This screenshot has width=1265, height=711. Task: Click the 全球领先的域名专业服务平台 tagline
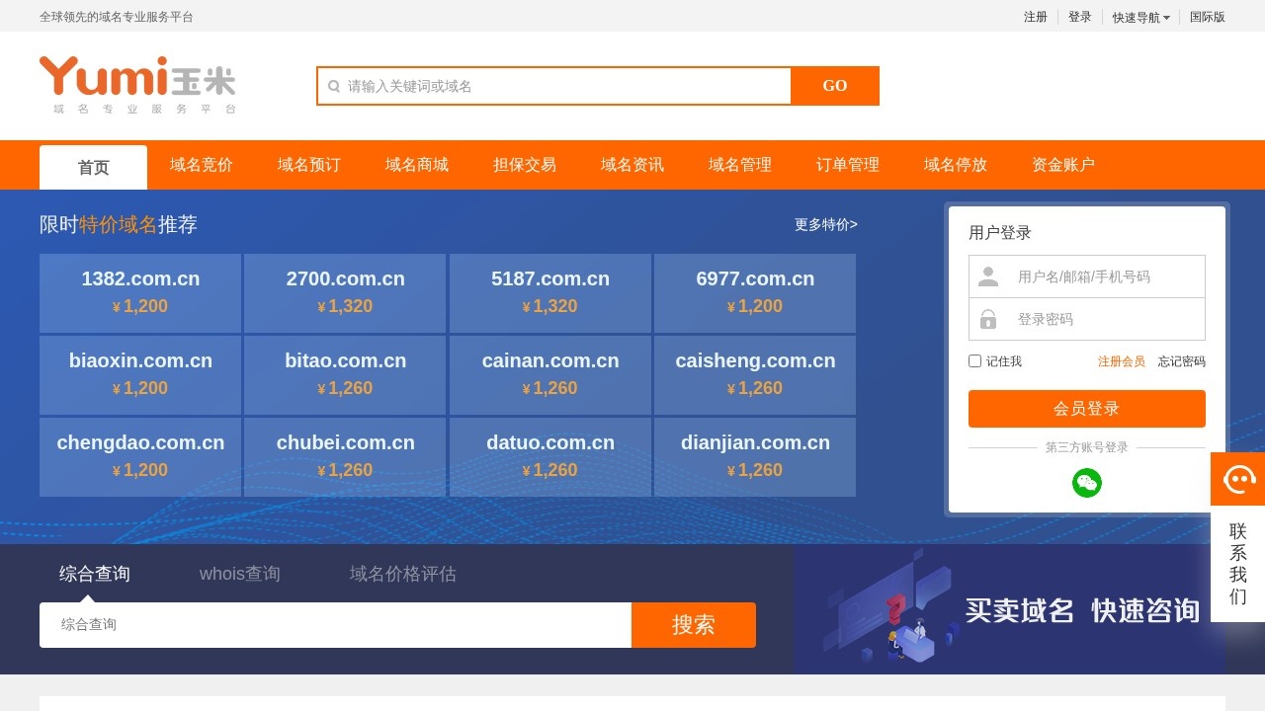(x=117, y=17)
